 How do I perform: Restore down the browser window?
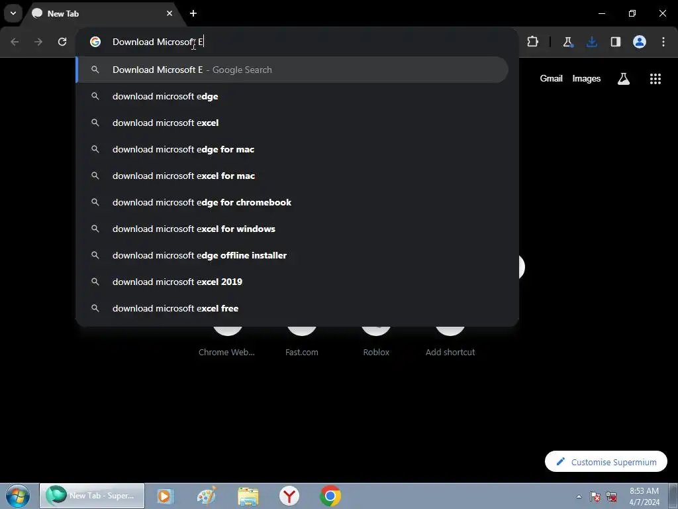pyautogui.click(x=632, y=13)
